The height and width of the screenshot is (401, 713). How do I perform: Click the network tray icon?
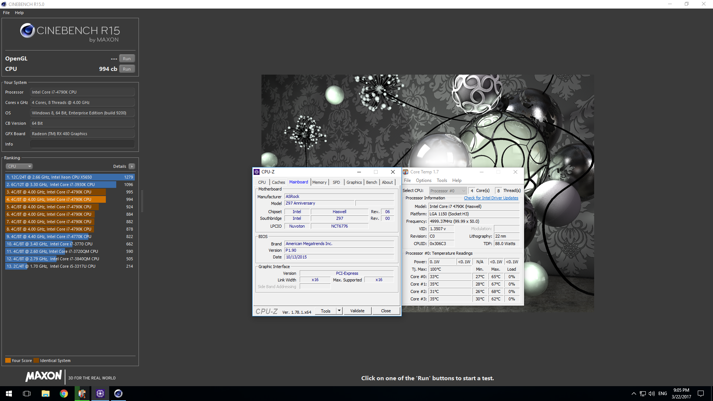pyautogui.click(x=643, y=394)
